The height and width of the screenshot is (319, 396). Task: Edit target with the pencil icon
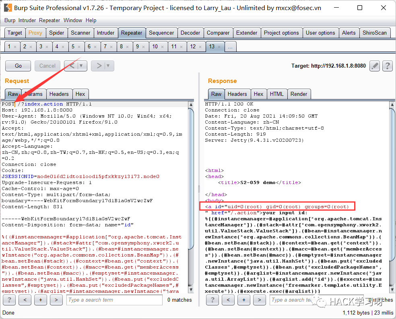coord(375,66)
